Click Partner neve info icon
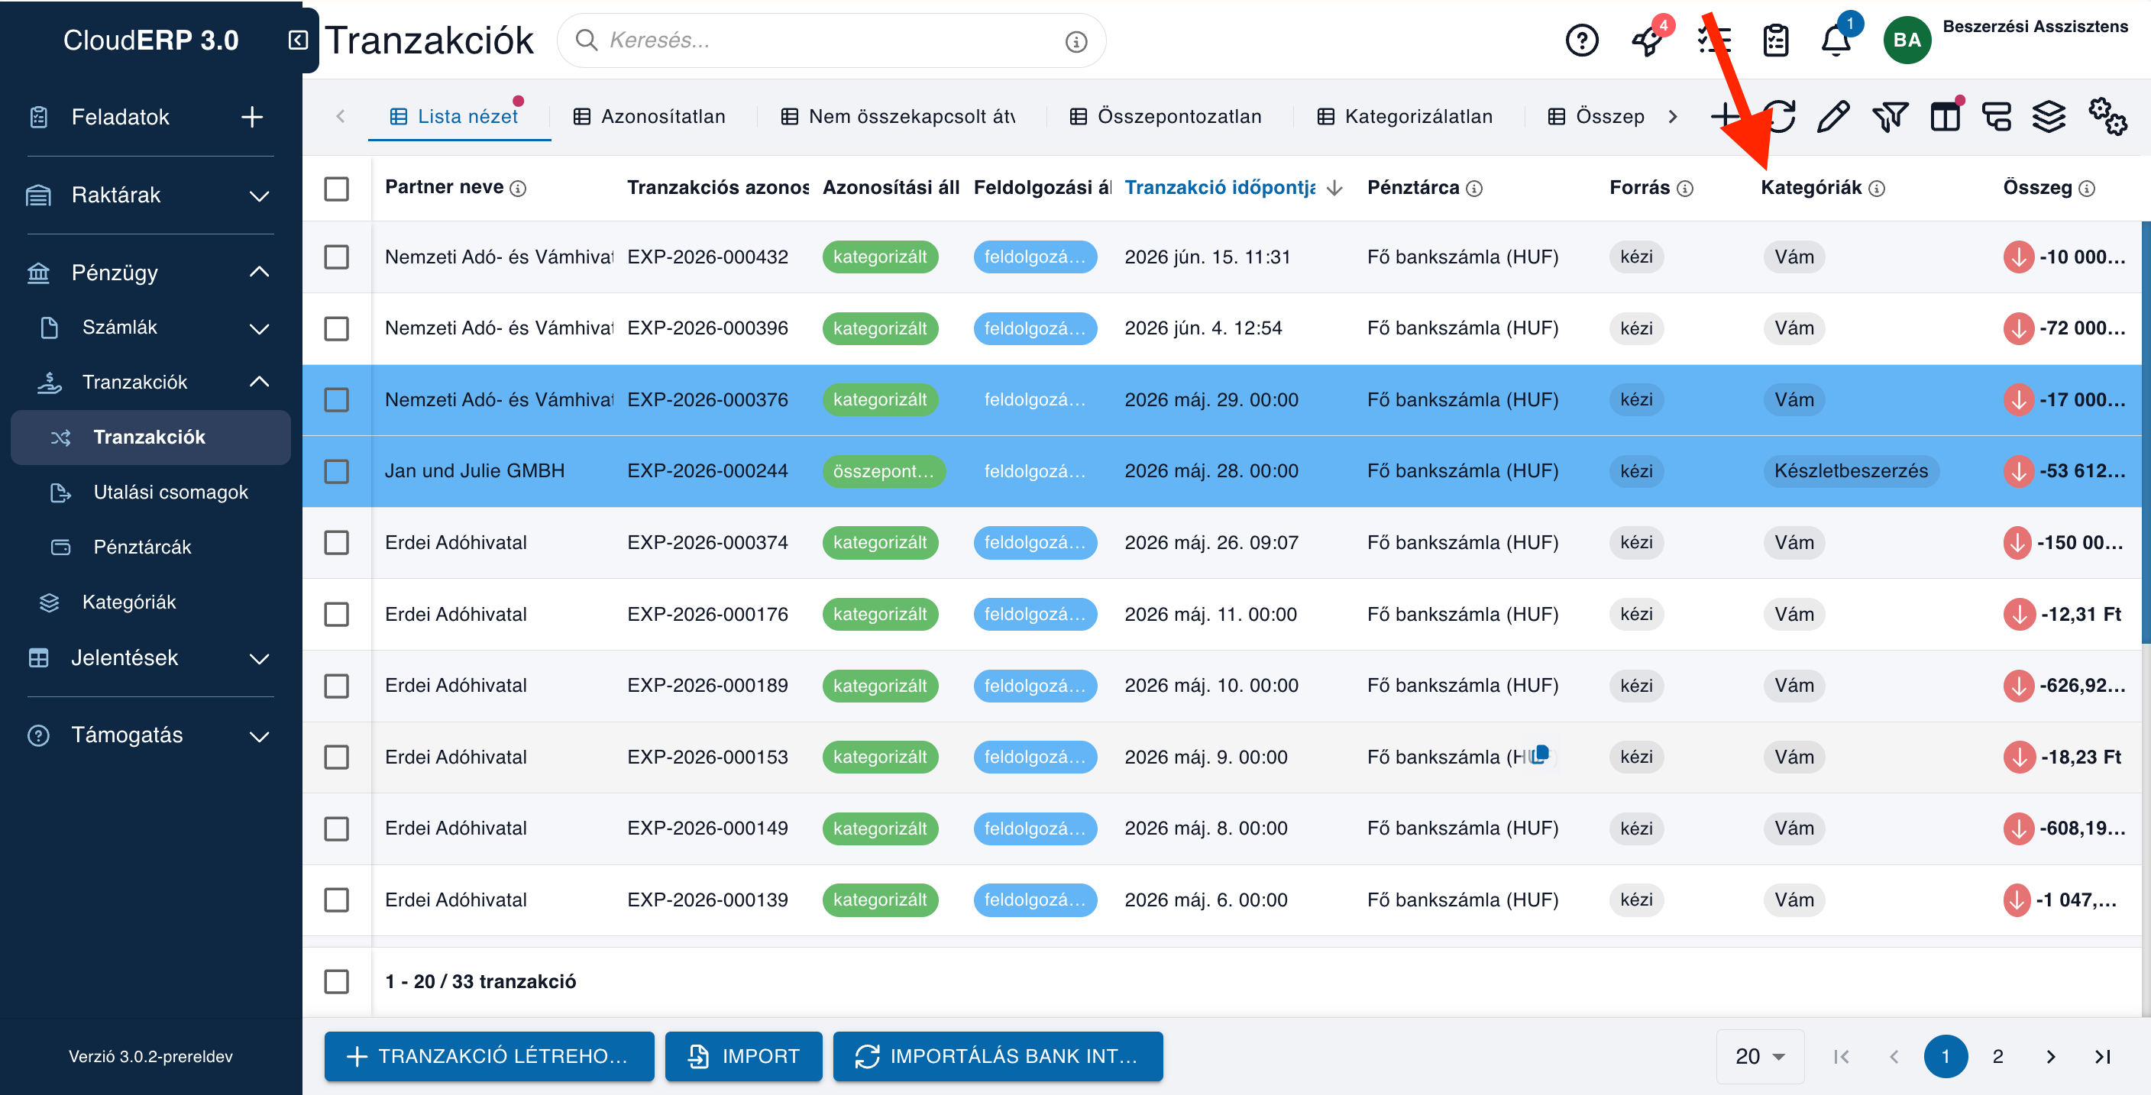2151x1095 pixels. (518, 189)
